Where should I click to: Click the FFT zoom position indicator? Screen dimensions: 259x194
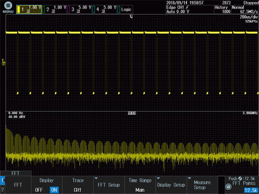pyautogui.click(x=132, y=113)
